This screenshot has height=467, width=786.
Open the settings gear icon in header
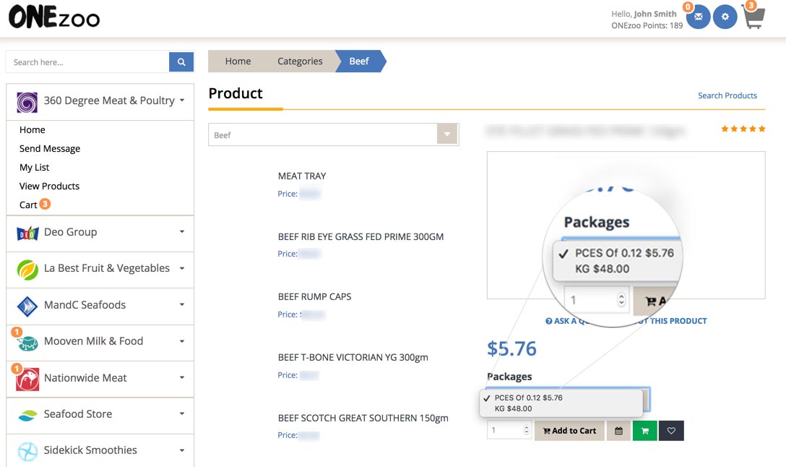tap(725, 17)
